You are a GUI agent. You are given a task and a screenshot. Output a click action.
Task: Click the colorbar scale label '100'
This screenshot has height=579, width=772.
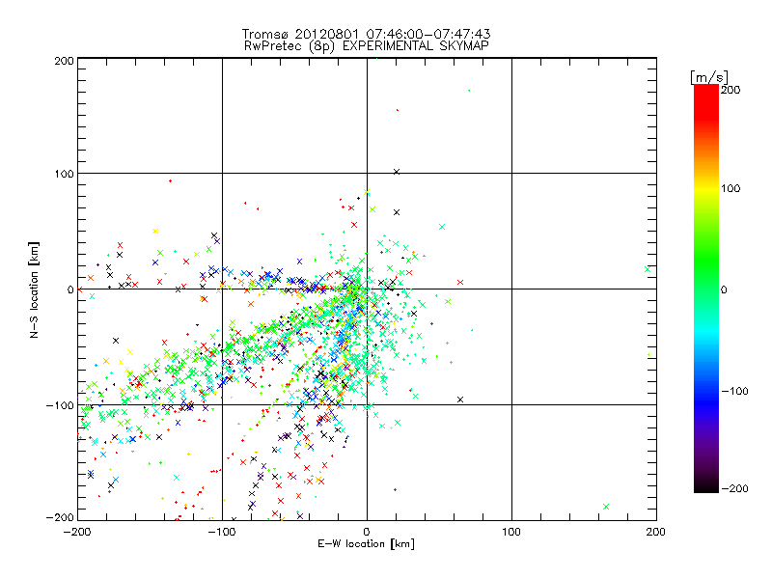(x=731, y=188)
